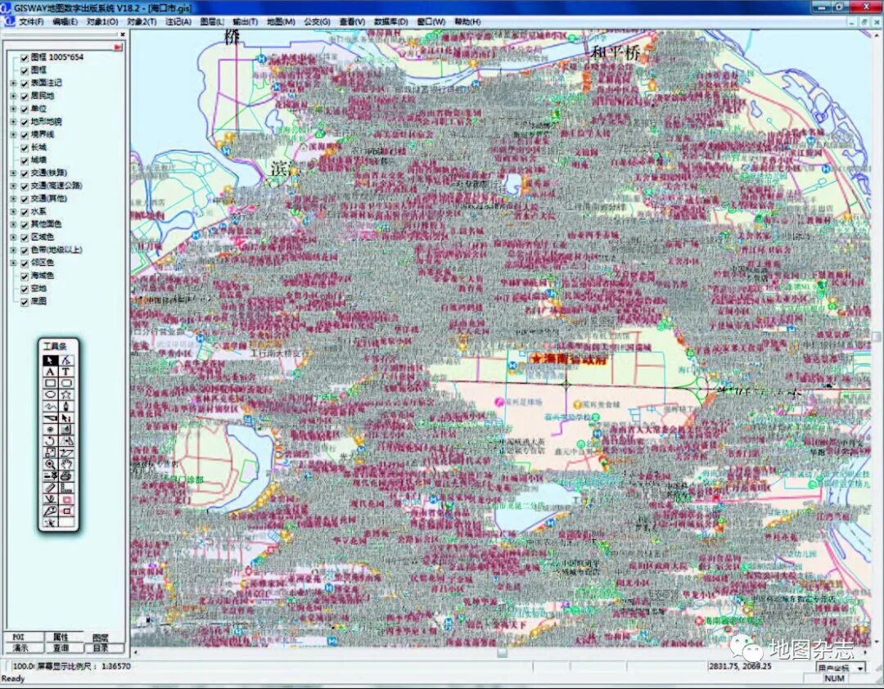
Task: Hide the 城墙 layer
Action: [x=25, y=160]
